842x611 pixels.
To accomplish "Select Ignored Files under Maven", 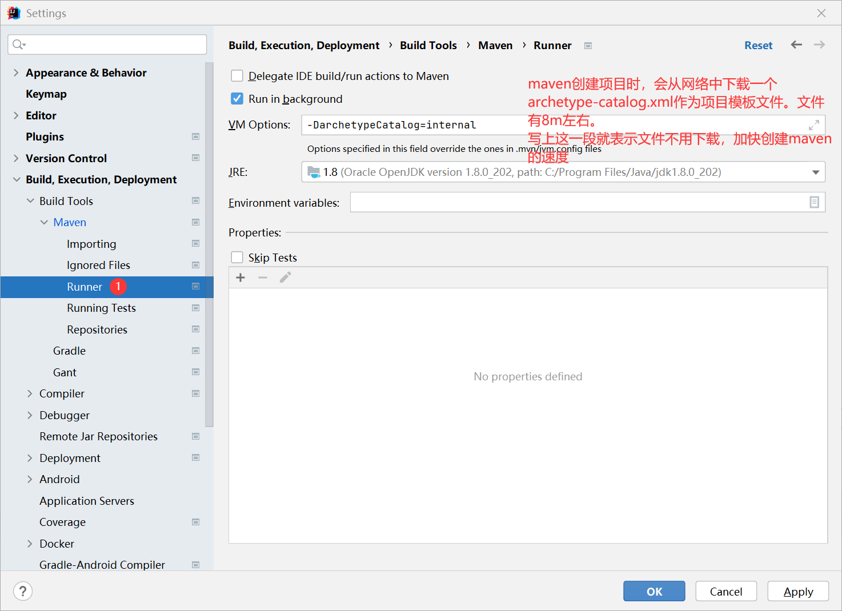I will pos(98,265).
